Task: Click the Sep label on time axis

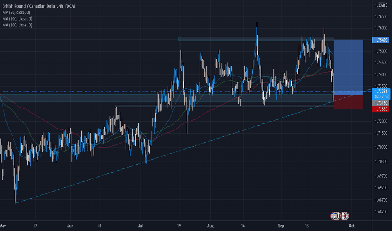Action: point(281,226)
